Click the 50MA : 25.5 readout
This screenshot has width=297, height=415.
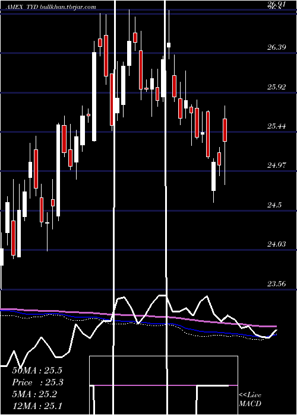37,371
